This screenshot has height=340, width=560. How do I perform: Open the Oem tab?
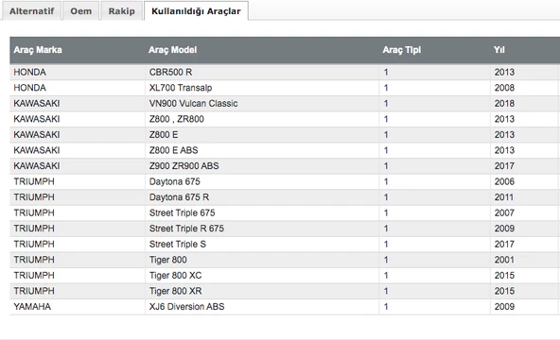click(x=80, y=11)
